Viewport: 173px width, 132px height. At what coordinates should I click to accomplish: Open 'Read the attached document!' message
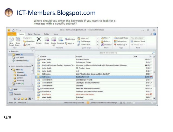tap(94, 89)
